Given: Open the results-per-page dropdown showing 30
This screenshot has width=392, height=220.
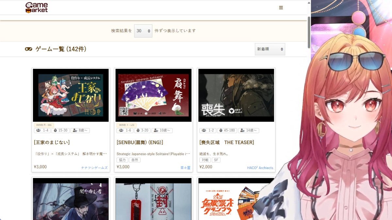Looking at the screenshot, I should [x=143, y=31].
